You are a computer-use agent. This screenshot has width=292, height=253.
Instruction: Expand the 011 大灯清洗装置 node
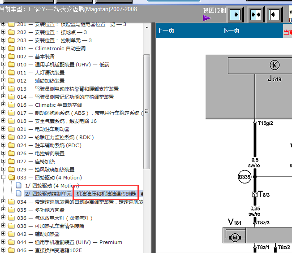(x=3, y=72)
